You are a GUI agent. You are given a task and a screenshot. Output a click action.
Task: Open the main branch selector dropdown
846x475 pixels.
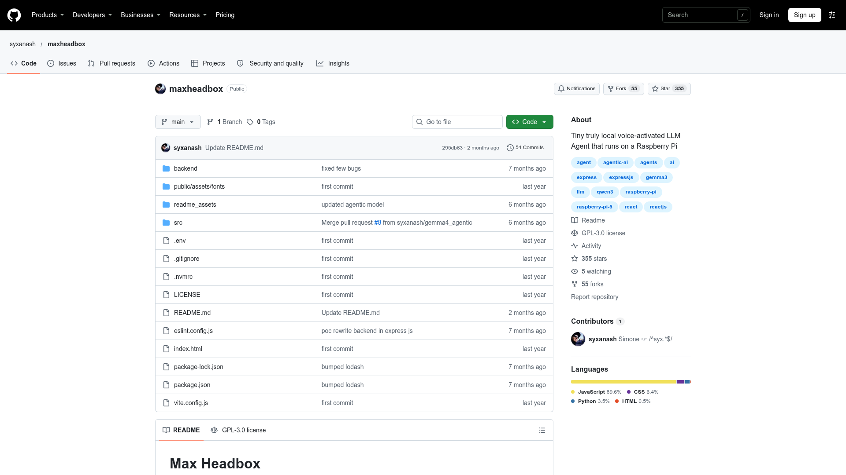pyautogui.click(x=178, y=122)
